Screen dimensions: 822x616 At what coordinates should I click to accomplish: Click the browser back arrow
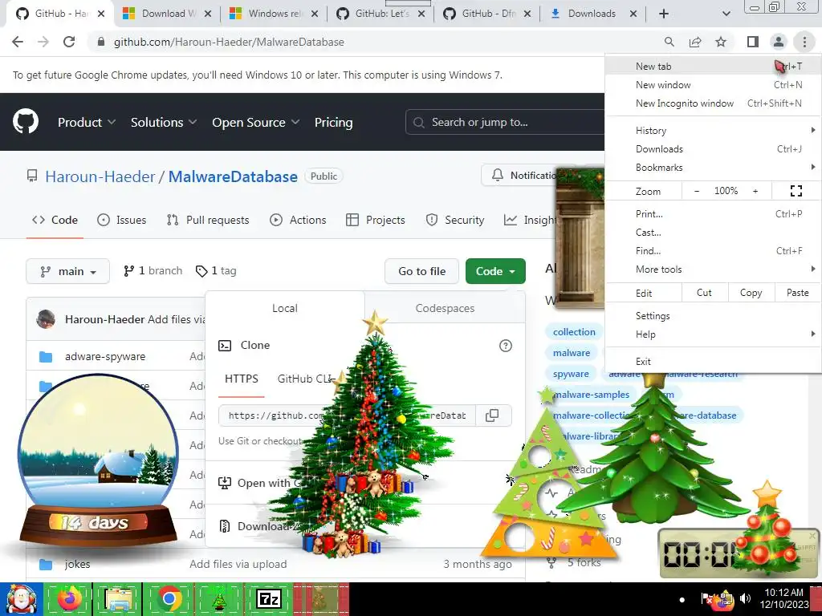click(18, 42)
